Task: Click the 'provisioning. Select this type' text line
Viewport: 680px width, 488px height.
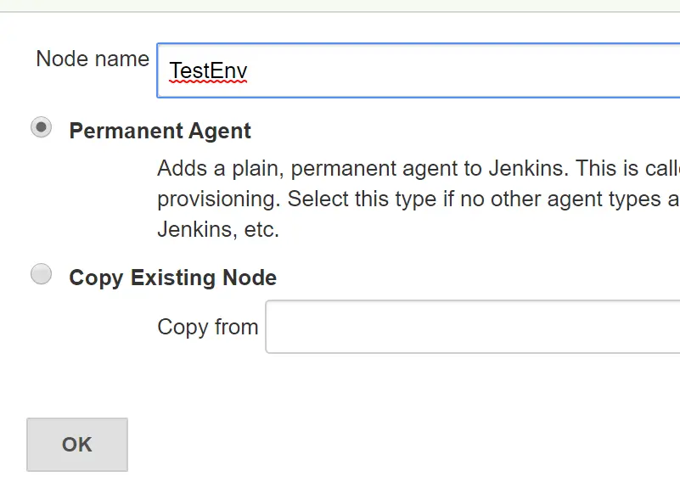Action: tap(418, 199)
